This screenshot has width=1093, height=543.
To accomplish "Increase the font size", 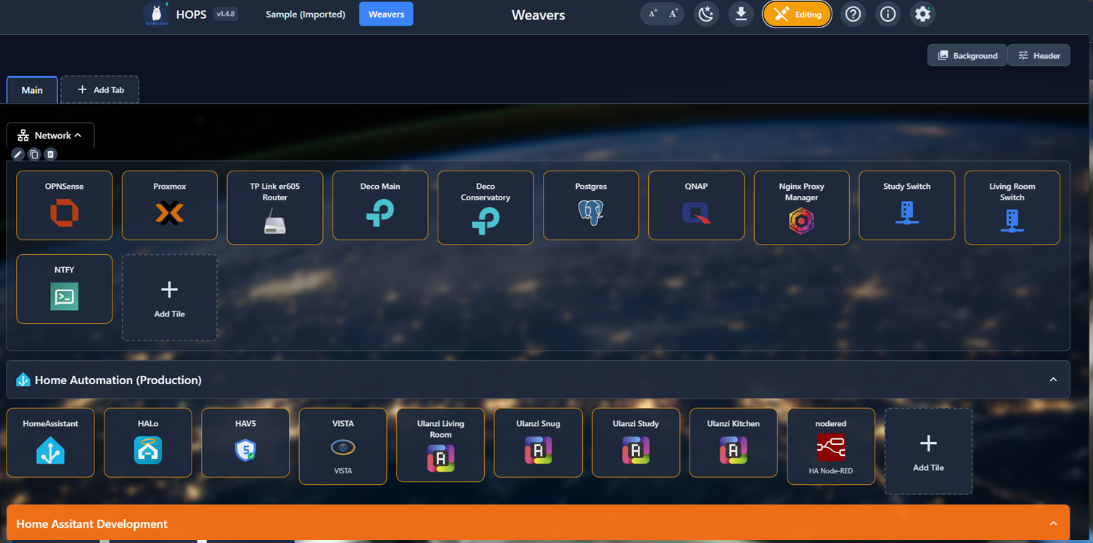I will tap(673, 14).
